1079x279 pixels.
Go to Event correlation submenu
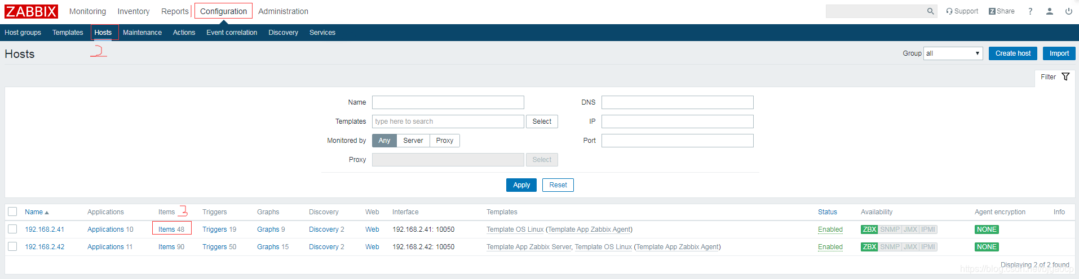[232, 33]
